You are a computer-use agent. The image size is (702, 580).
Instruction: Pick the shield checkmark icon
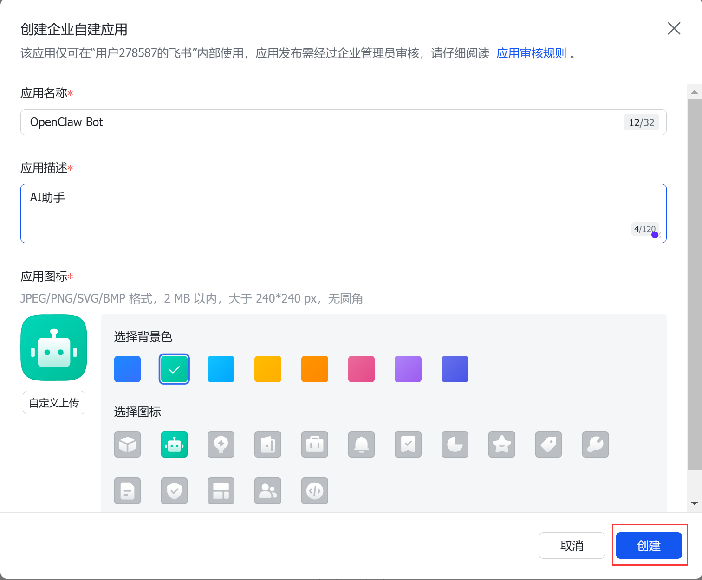tap(174, 491)
